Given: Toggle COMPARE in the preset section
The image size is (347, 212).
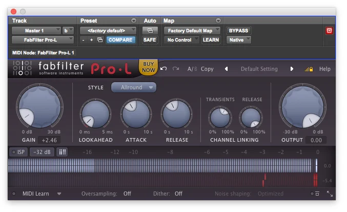Looking at the screenshot, I should [120, 40].
